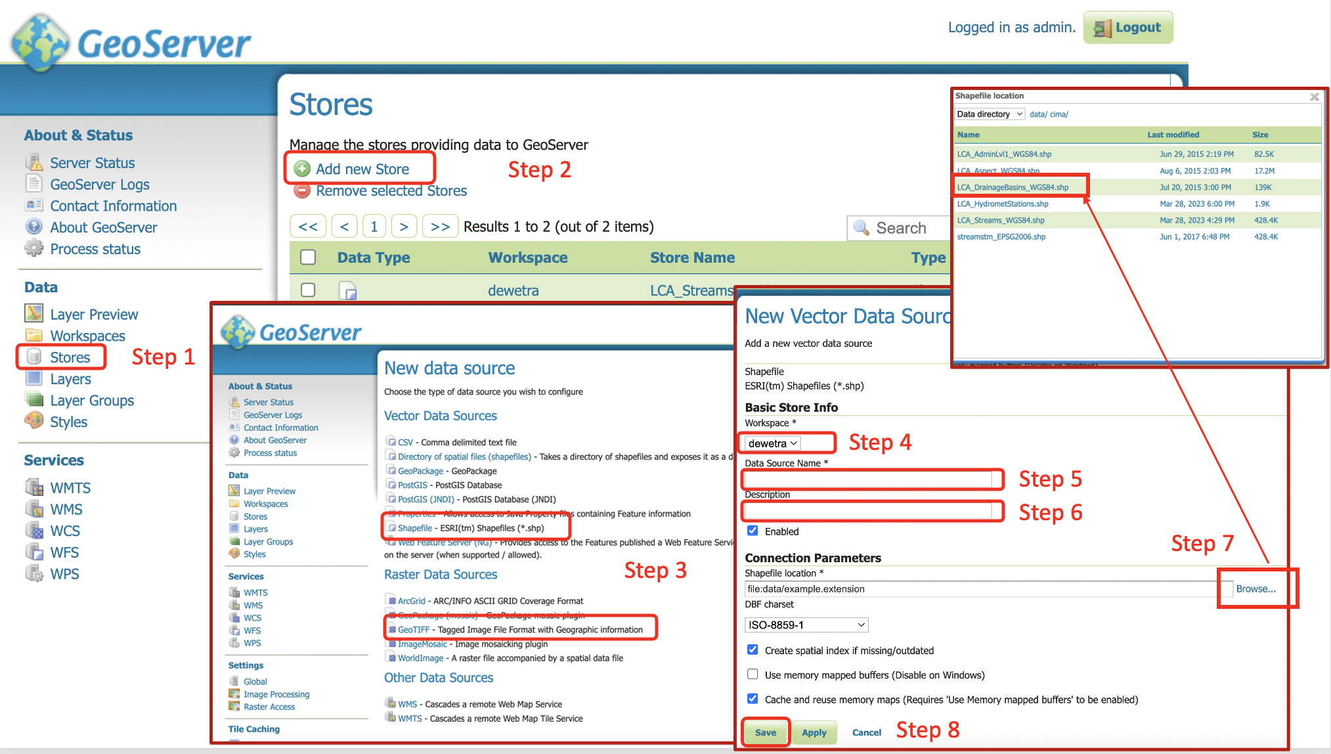
Task: Click the GeoTIFF data source link
Action: tap(413, 629)
